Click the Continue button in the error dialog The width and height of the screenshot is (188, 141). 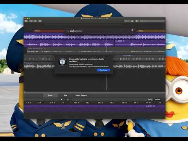coord(103,70)
